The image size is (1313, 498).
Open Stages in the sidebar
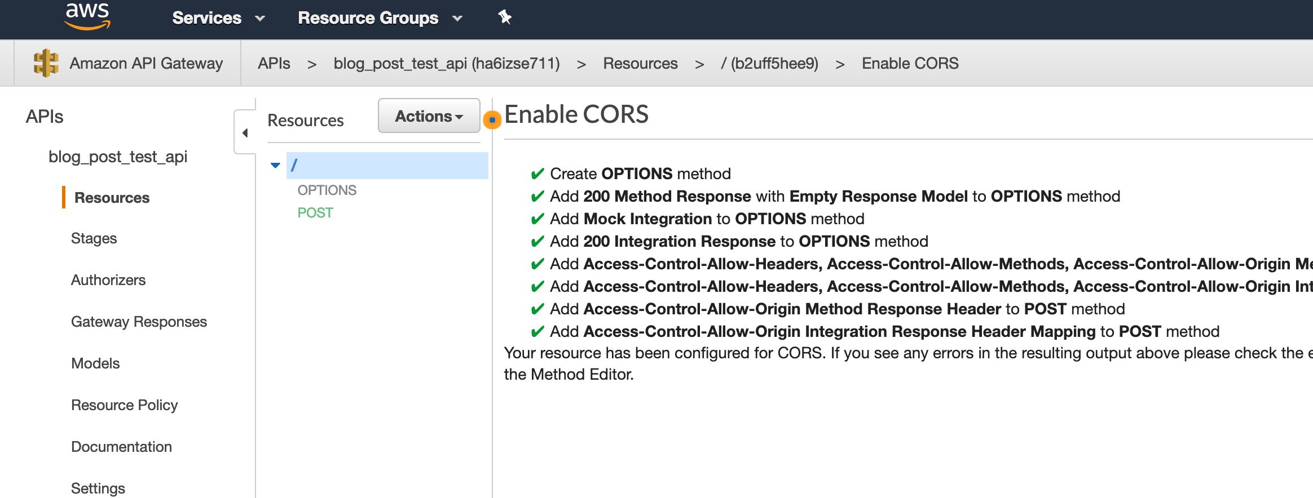[94, 239]
